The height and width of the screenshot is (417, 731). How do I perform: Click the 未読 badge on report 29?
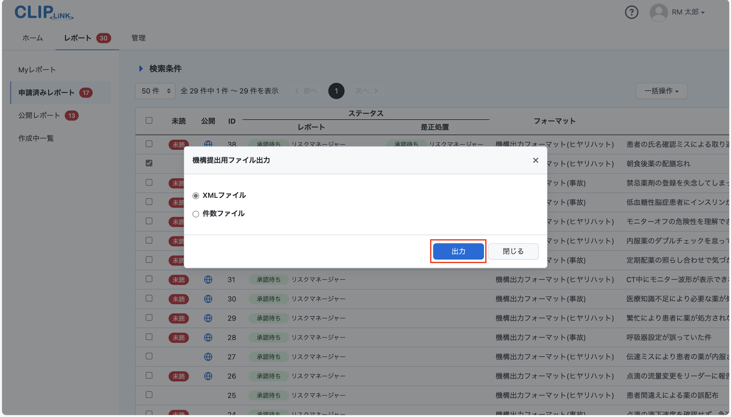point(179,318)
